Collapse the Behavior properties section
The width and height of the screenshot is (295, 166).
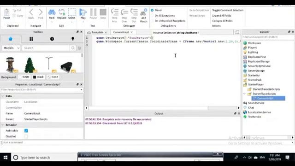[3, 125]
